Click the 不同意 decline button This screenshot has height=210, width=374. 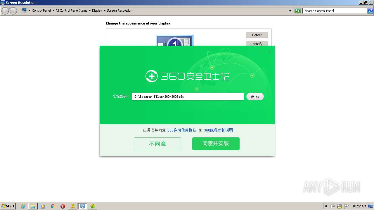click(157, 144)
